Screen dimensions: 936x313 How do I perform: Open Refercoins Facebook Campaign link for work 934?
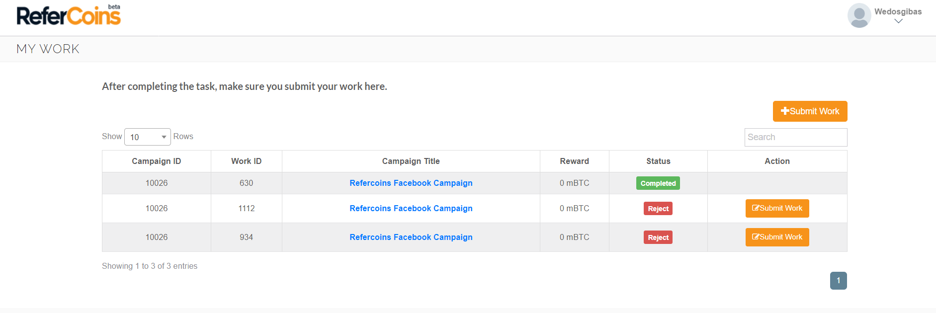click(x=411, y=237)
